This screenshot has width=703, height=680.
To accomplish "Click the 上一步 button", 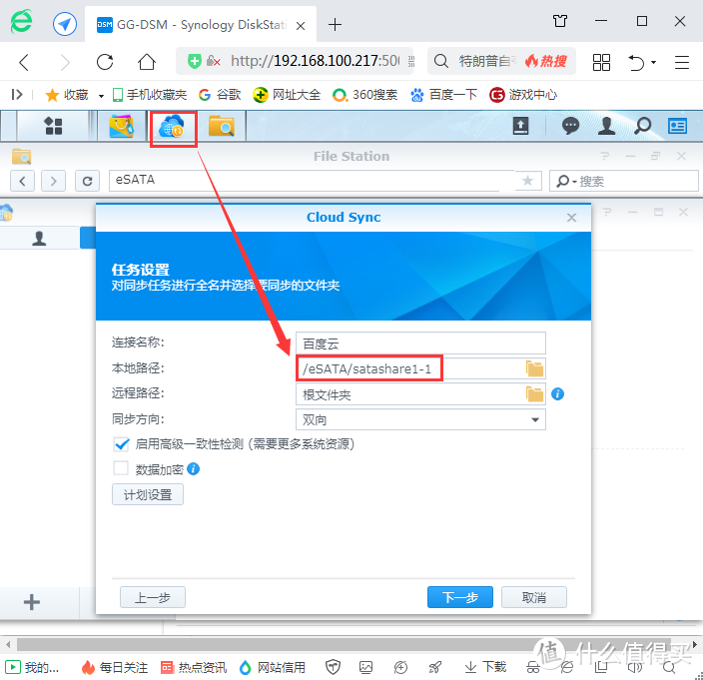I will point(153,597).
